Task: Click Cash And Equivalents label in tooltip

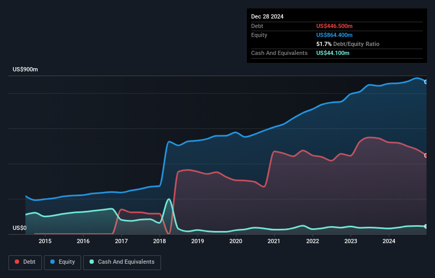Action: (279, 53)
